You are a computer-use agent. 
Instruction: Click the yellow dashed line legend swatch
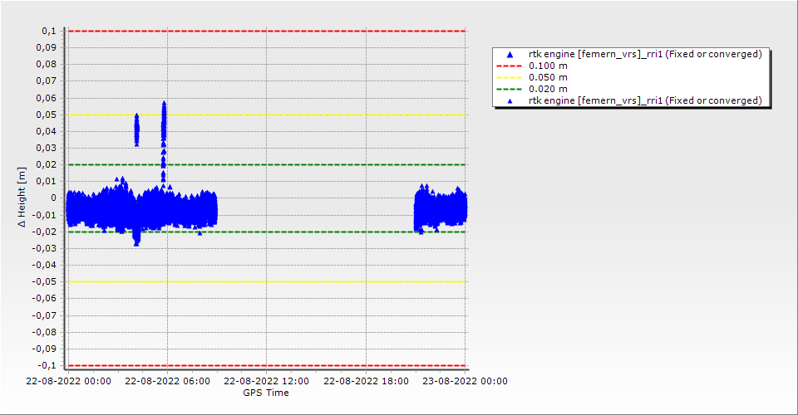pos(510,77)
